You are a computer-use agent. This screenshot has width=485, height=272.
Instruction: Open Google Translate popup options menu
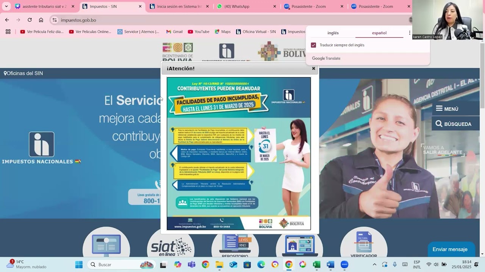[x=410, y=33]
